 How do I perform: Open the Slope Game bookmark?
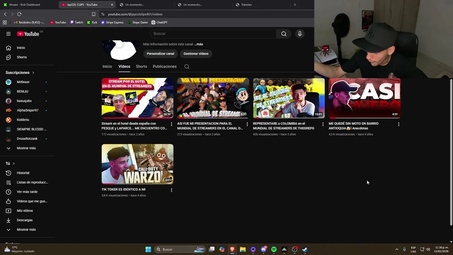pos(138,22)
